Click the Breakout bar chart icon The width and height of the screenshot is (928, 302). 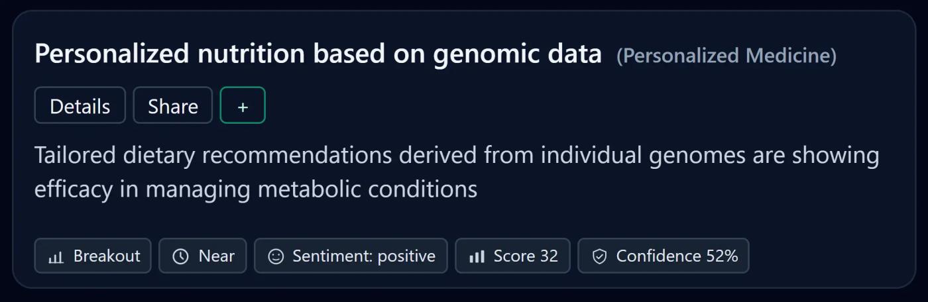click(56, 257)
